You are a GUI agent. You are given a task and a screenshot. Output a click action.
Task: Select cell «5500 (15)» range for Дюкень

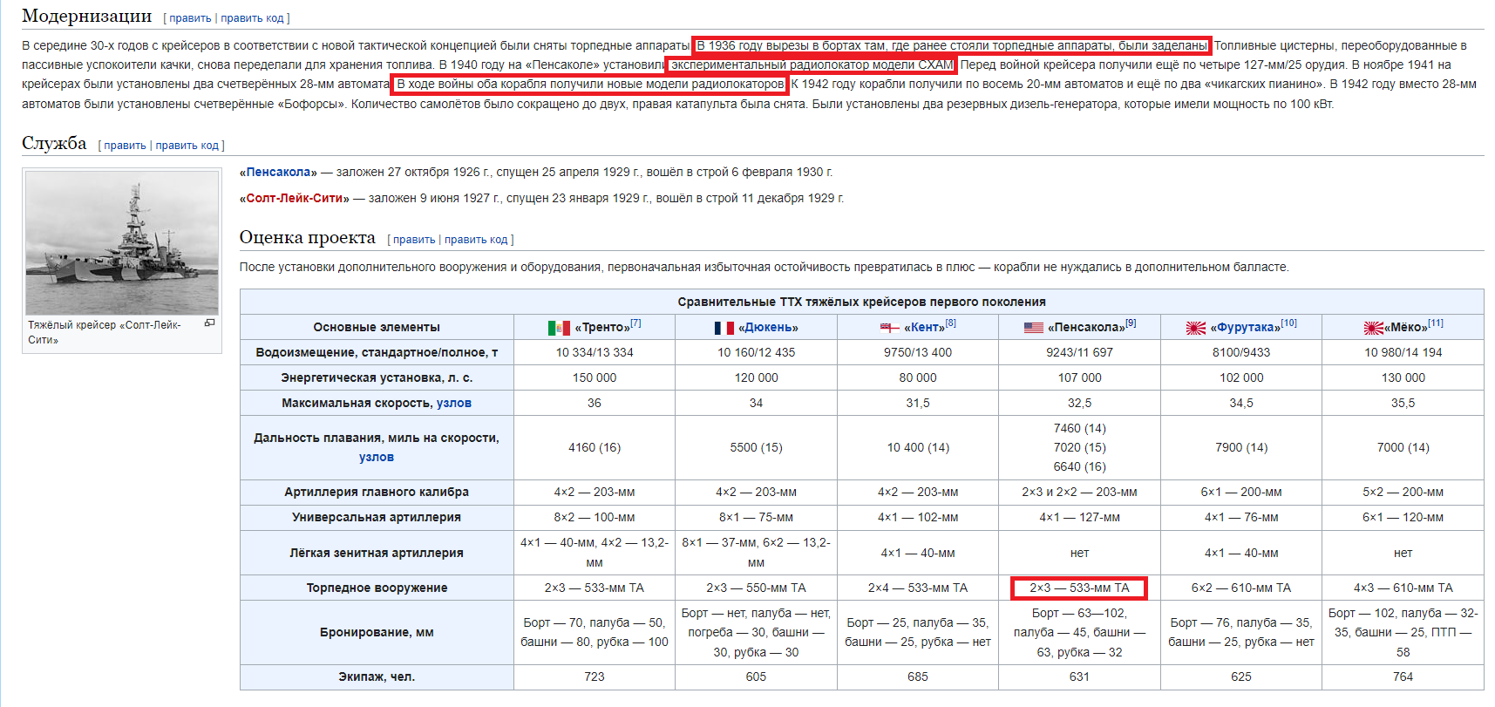click(x=756, y=448)
